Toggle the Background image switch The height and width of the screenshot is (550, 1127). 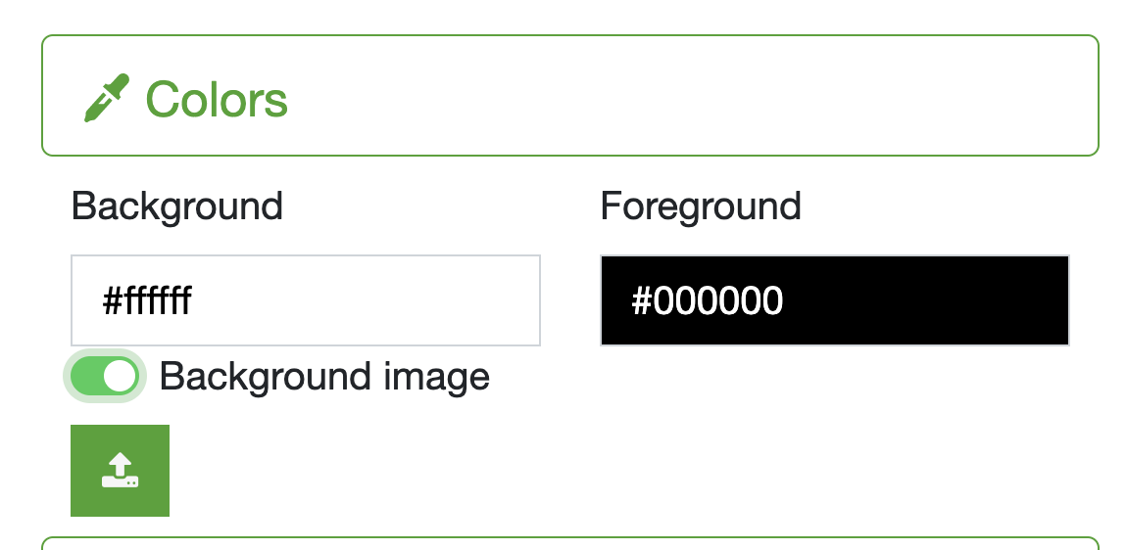[105, 377]
